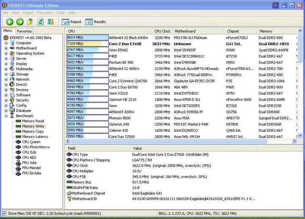The height and width of the screenshot is (219, 305).
Task: Click the EVEREST v4.60.1582 Beta root icon
Action: 6,38
